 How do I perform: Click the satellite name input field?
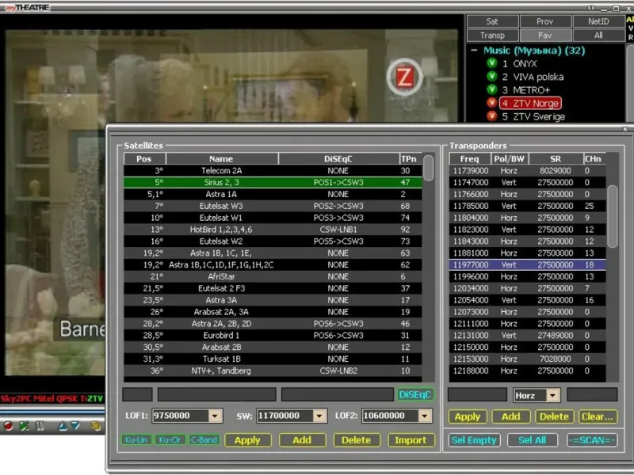pos(216,394)
